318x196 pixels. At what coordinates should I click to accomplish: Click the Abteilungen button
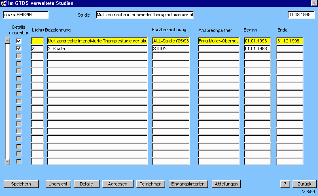226,184
